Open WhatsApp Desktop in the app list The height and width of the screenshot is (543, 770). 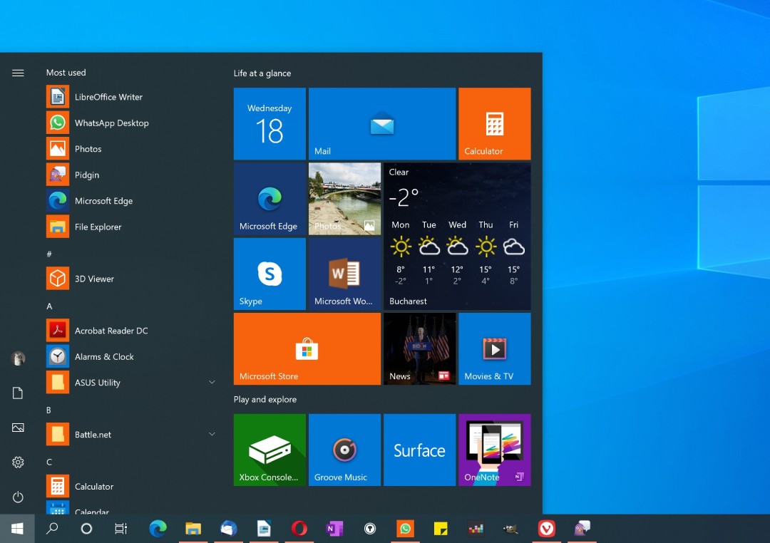point(130,123)
